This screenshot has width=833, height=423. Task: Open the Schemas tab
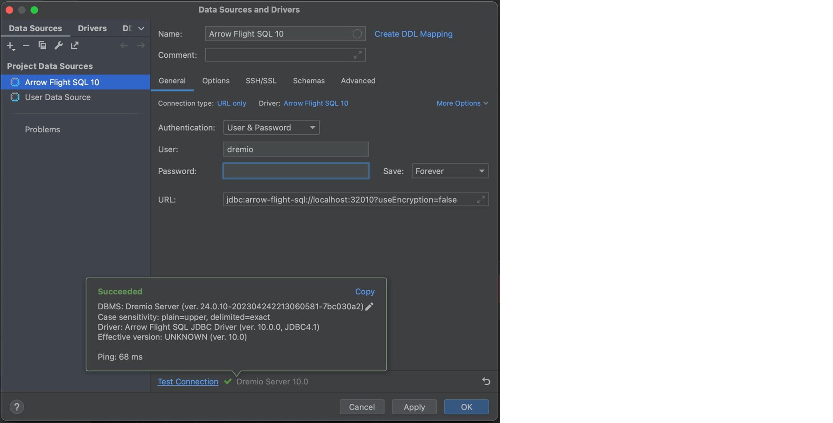308,81
